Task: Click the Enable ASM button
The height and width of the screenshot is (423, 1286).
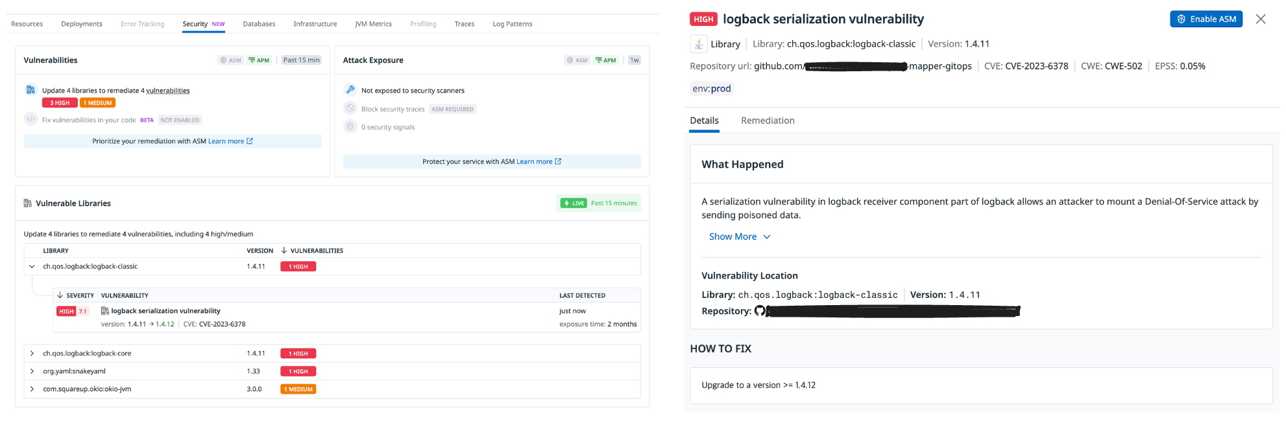Action: tap(1206, 19)
